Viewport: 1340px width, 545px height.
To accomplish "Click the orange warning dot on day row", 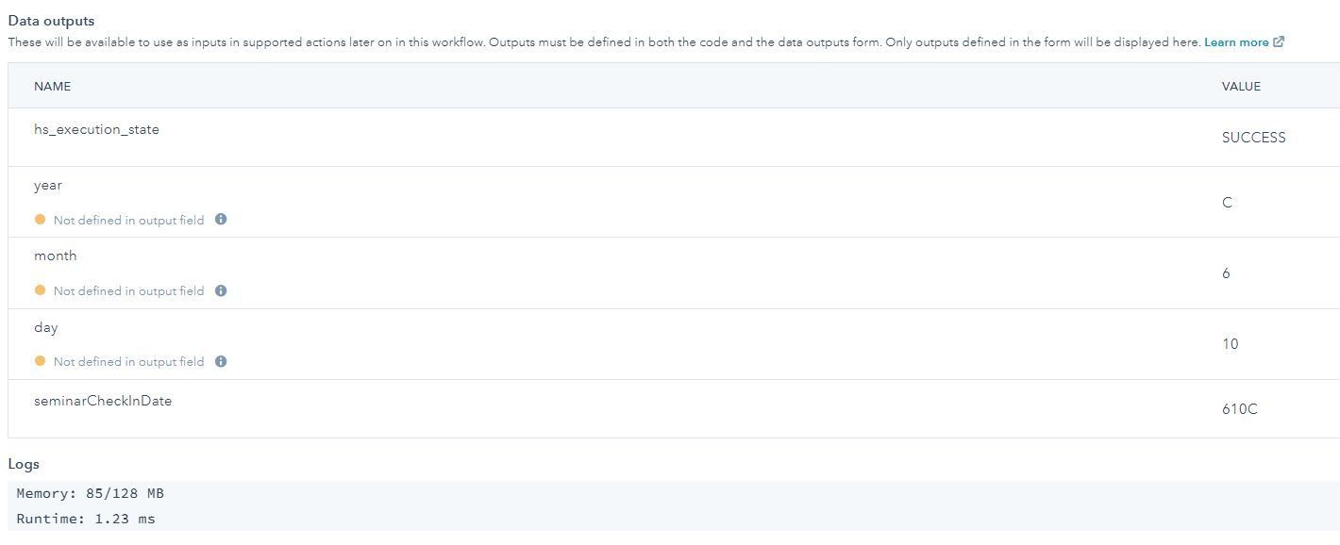I will click(42, 361).
